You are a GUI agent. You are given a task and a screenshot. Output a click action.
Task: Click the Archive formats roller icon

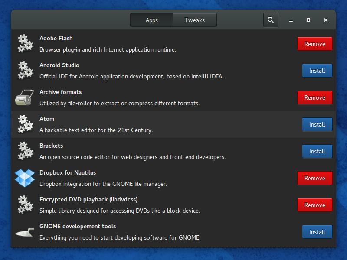[25, 97]
